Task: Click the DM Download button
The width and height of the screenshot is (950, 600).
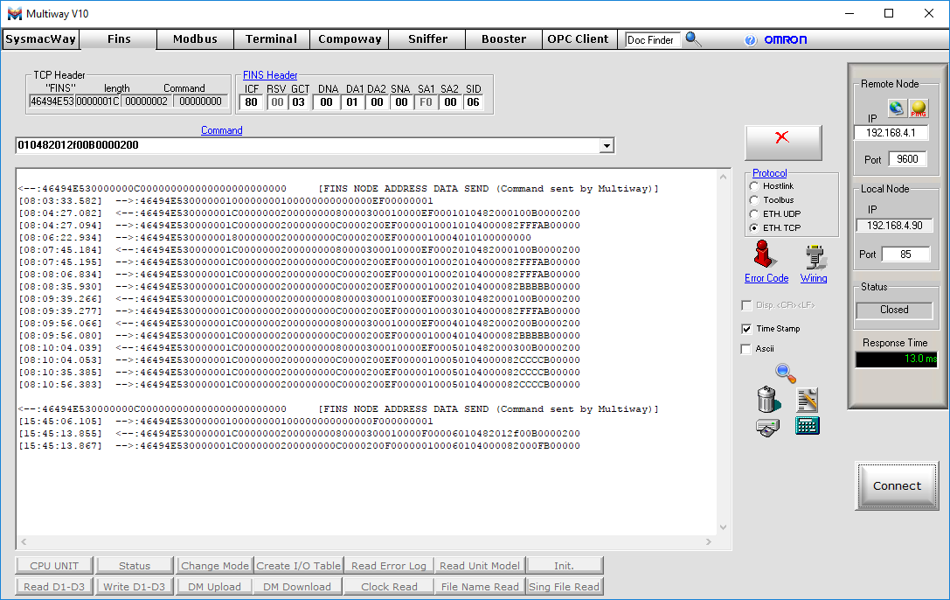Action: click(297, 587)
